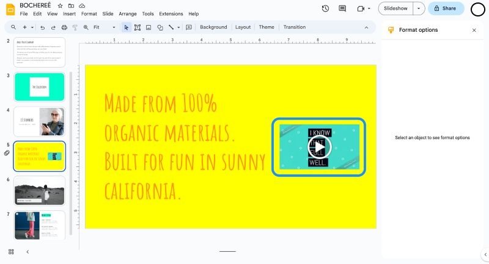This screenshot has height=264, width=489.
Task: Open the Tools menu
Action: click(x=148, y=13)
